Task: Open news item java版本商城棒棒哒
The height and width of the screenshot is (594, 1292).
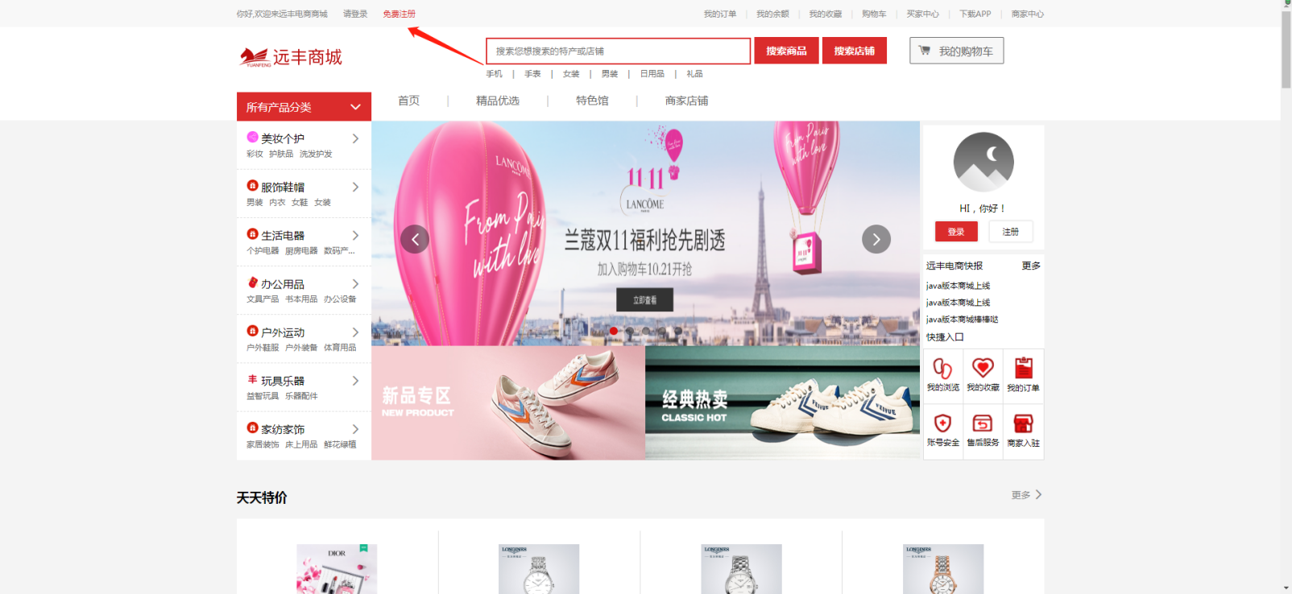Action: coord(962,320)
